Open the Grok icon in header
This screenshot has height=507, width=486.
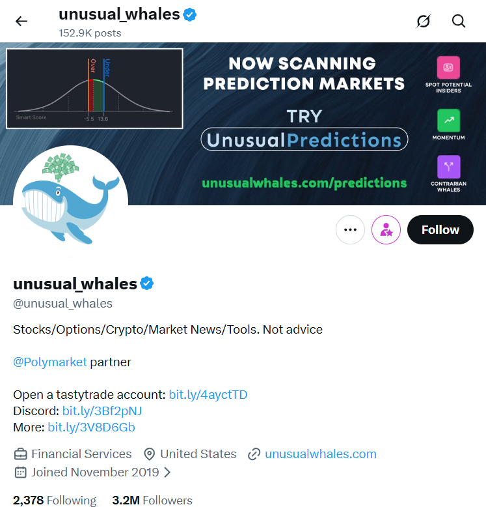(424, 22)
